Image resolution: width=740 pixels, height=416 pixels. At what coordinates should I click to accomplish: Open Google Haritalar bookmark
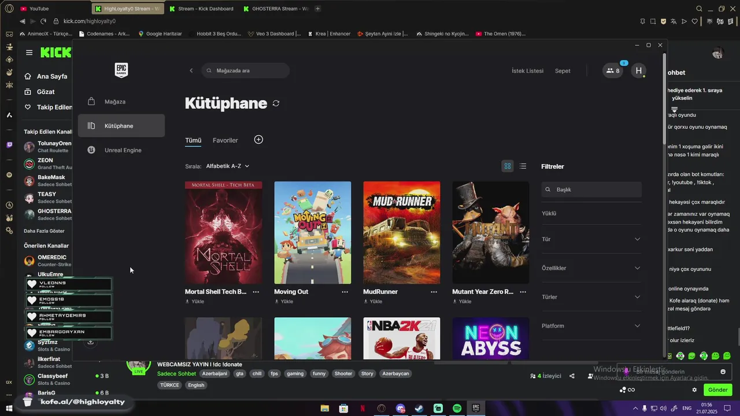coord(160,34)
